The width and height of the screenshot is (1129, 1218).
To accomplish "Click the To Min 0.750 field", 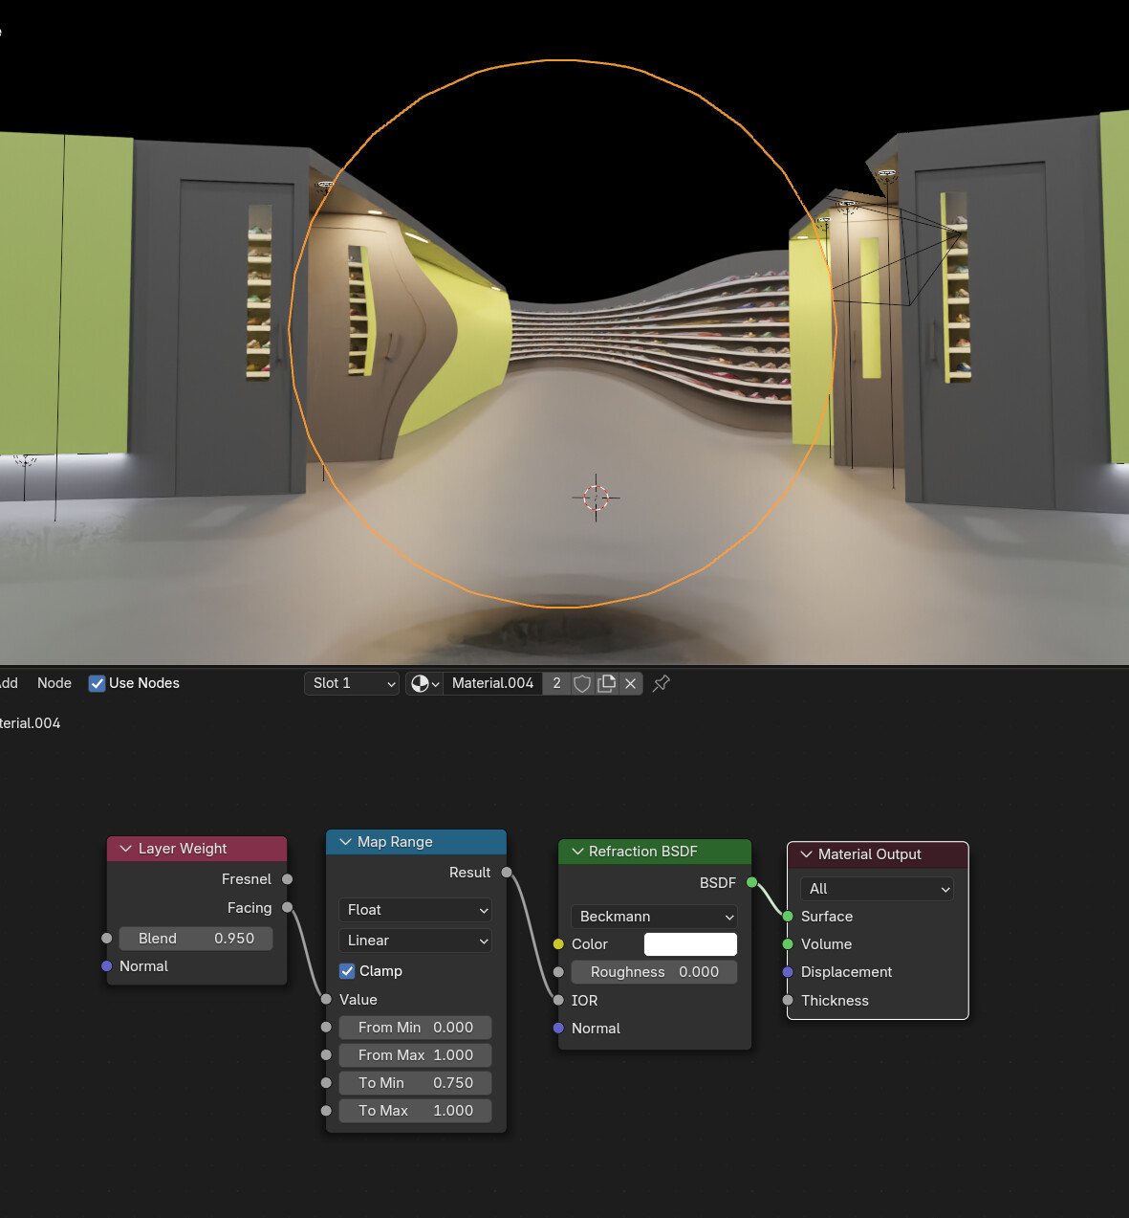I will click(x=415, y=1083).
